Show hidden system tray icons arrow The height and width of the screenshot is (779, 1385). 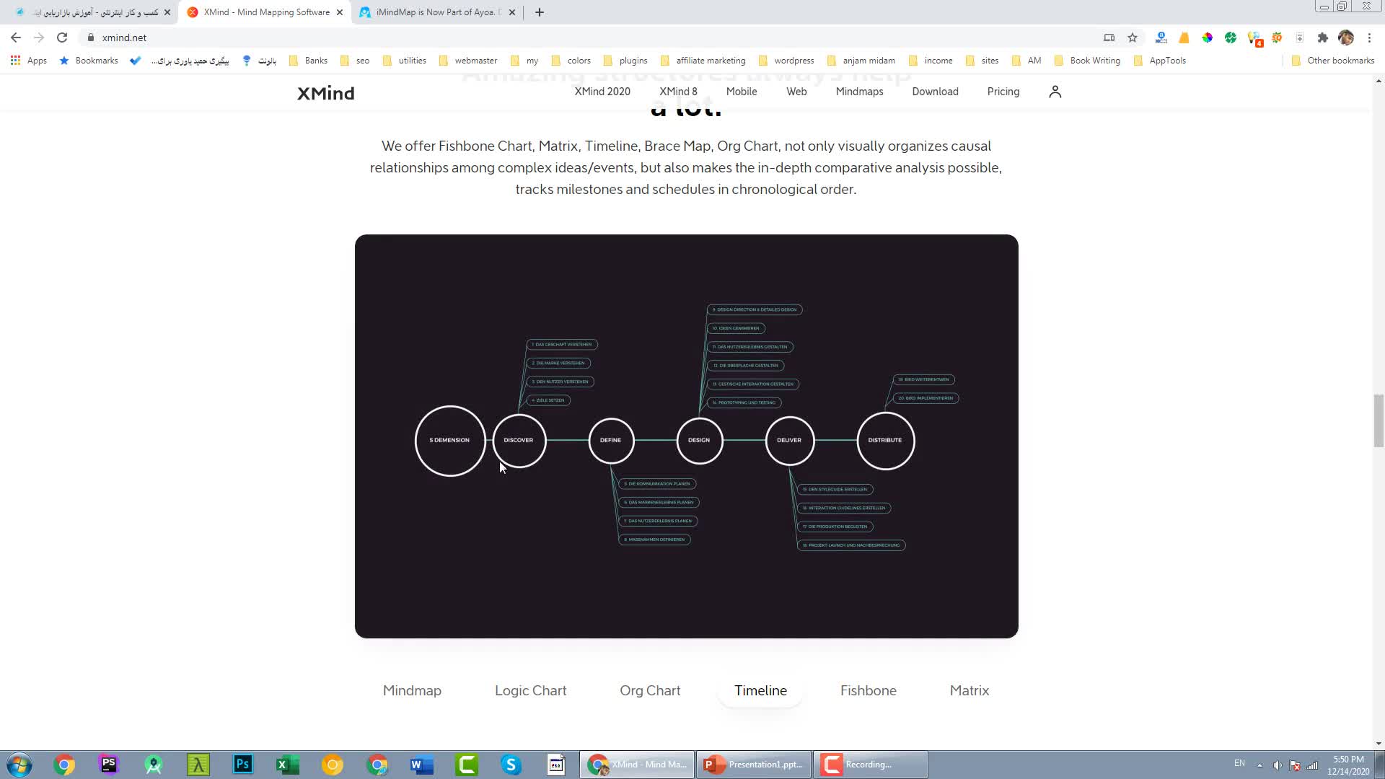[x=1259, y=765]
